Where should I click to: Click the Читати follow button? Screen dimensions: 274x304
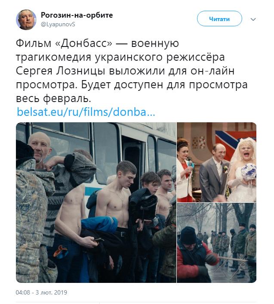pyautogui.click(x=219, y=19)
